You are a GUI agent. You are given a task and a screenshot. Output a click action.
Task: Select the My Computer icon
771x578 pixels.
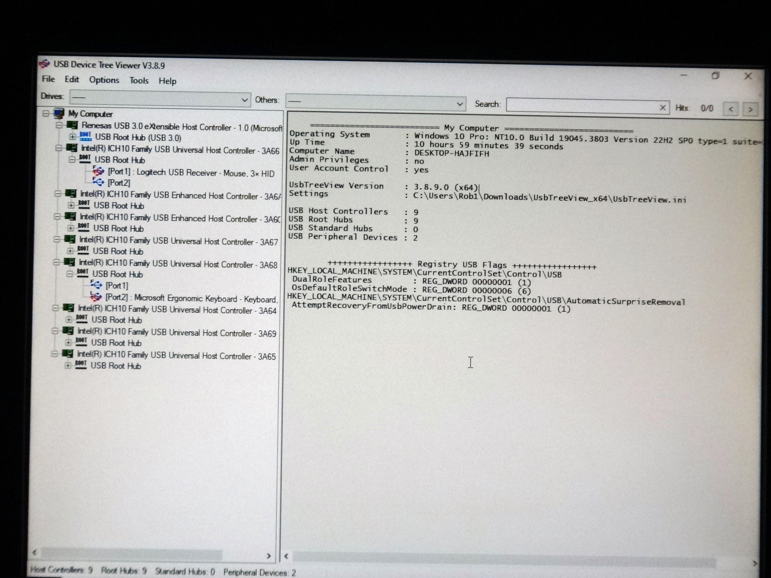click(59, 113)
